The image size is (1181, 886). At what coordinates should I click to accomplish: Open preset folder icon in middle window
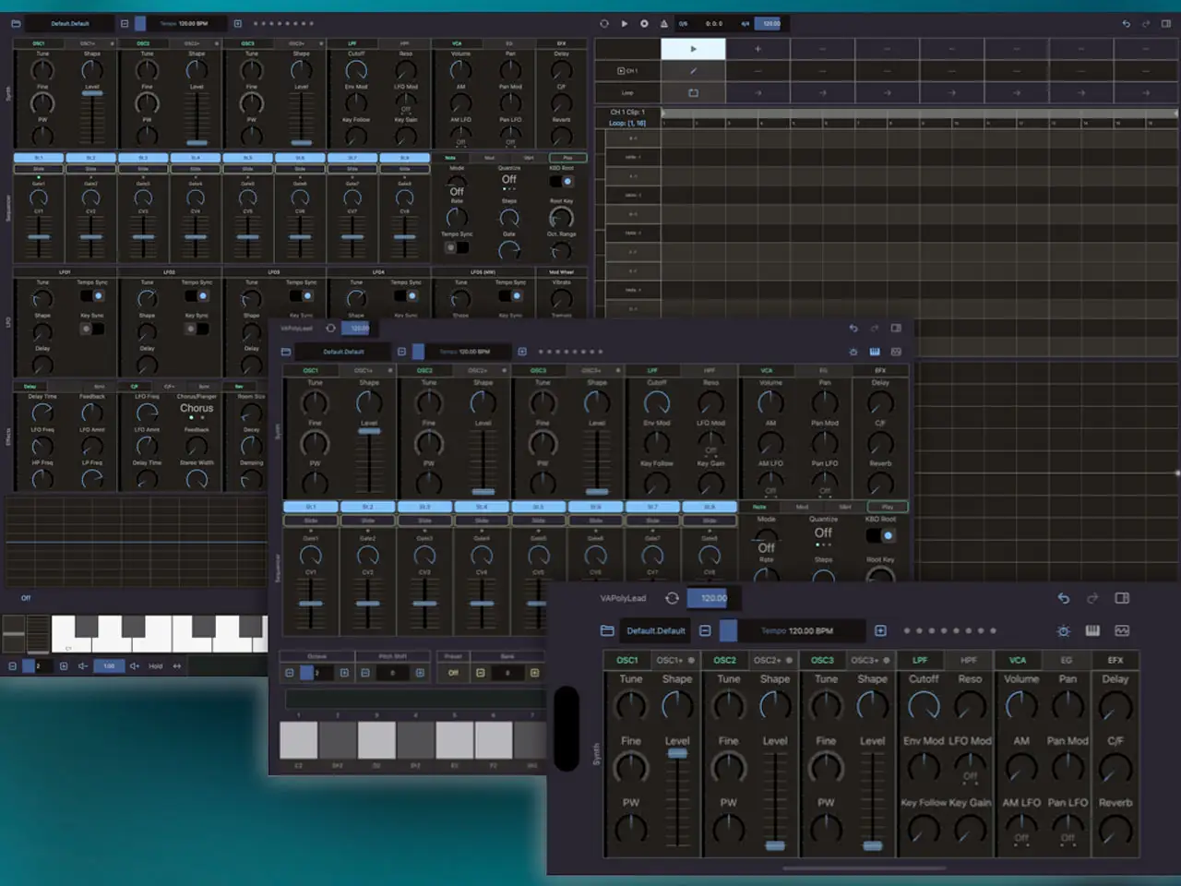click(x=286, y=352)
